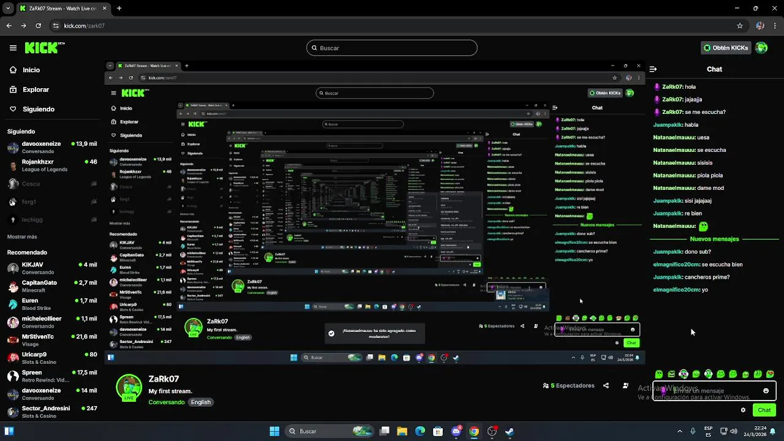Pick the first green blob emote in the quick row
The image size is (784, 441).
pyautogui.click(x=659, y=374)
